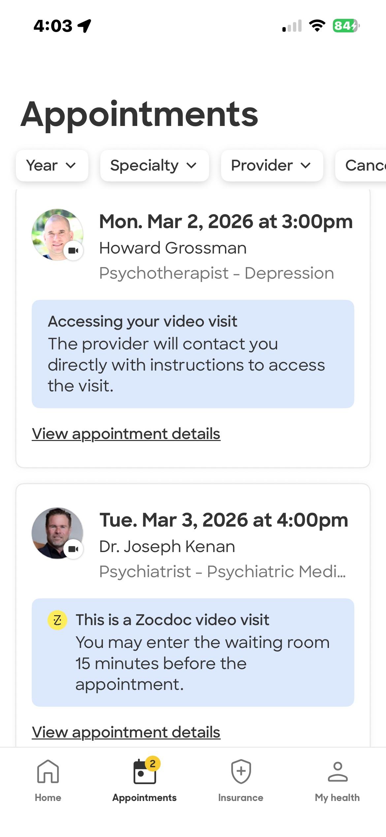Open the Specialty filter dropdown

click(x=154, y=166)
